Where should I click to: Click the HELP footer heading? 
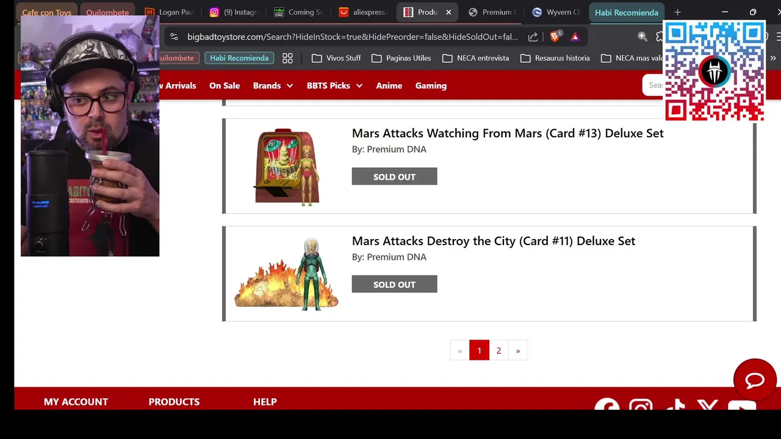click(265, 401)
